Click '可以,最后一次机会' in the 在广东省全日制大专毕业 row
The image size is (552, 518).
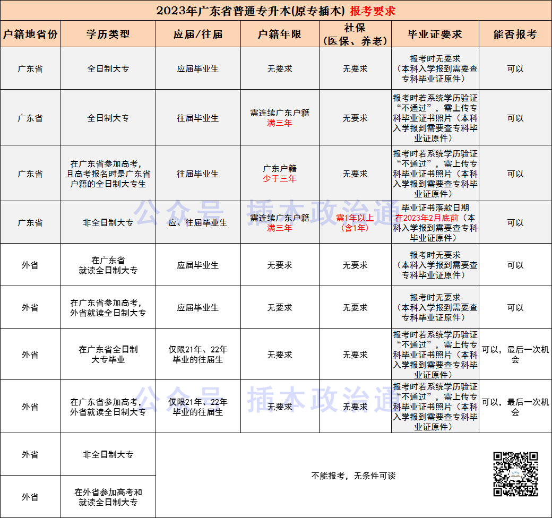click(515, 355)
